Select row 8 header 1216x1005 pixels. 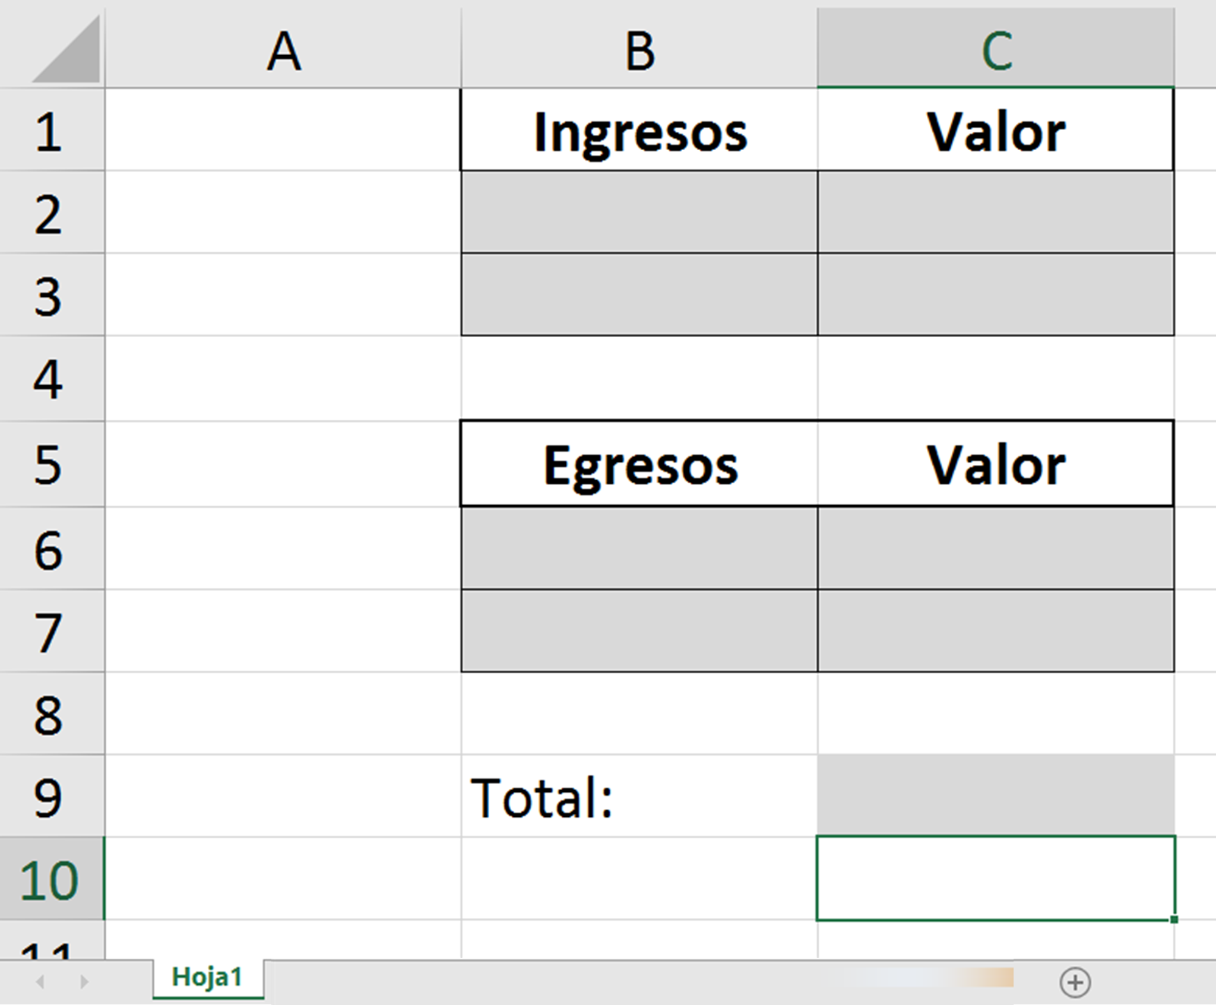52,714
